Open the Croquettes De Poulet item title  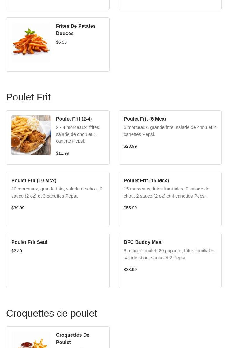[x=72, y=339]
